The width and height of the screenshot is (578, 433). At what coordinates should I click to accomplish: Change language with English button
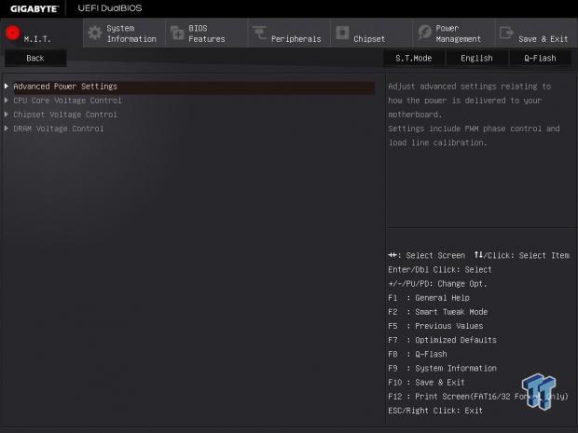tap(476, 58)
